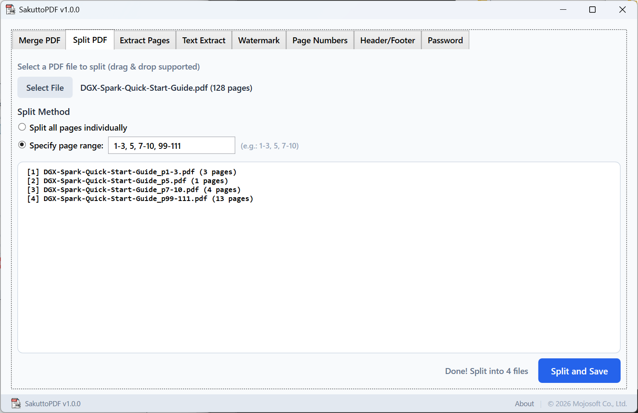Minimize the SakuttoPDF window
This screenshot has height=413, width=638.
[x=563, y=9]
